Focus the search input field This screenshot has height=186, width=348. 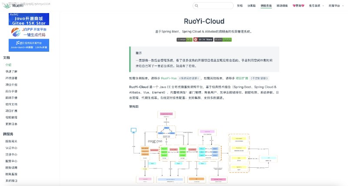[x=213, y=6]
